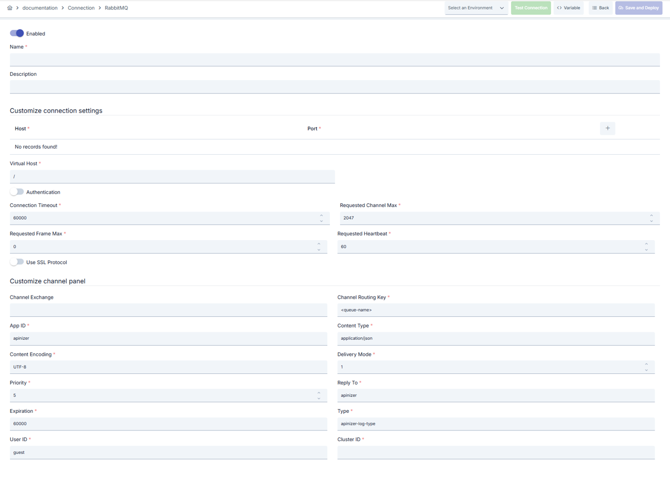670x479 pixels.
Task: Add a host row with plus icon
Action: (607, 128)
